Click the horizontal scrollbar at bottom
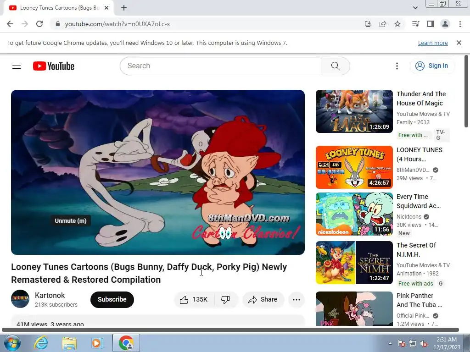Viewport: 470px width, 352px height. pyautogui.click(x=230, y=330)
